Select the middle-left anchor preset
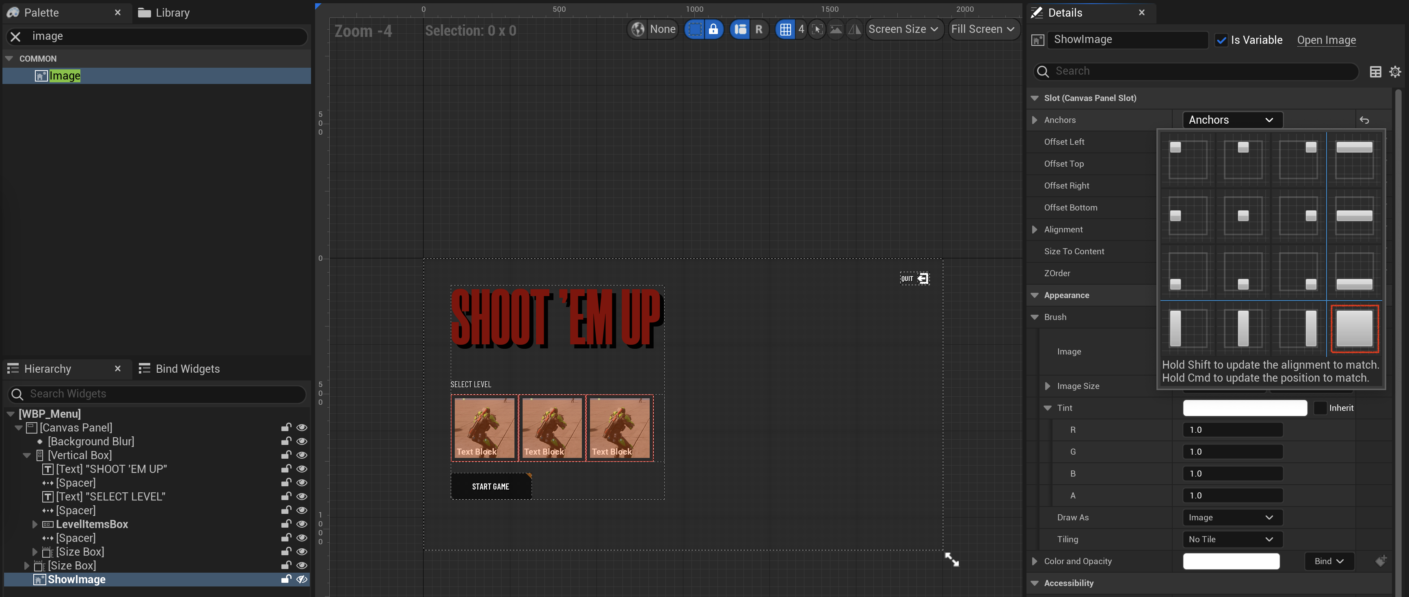This screenshot has width=1409, height=597. click(1187, 215)
